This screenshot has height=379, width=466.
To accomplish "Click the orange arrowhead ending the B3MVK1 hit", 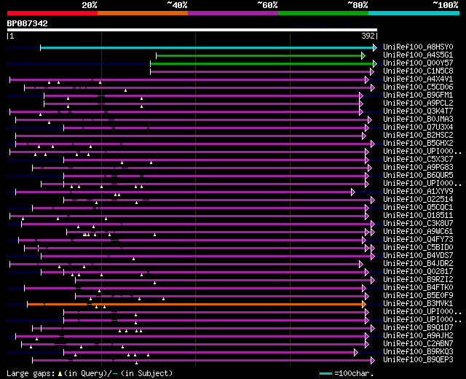I will point(364,304).
